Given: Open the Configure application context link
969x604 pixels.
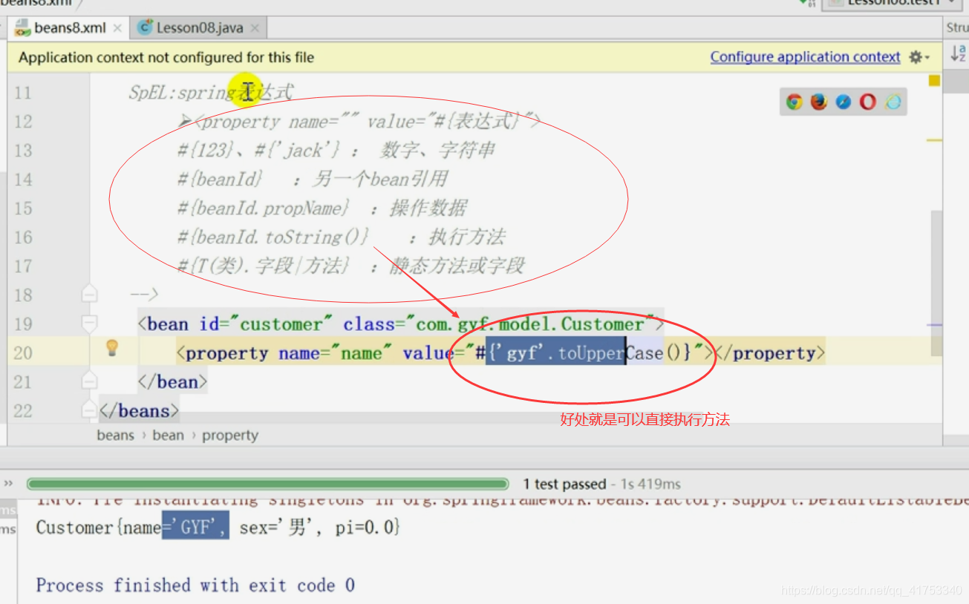Looking at the screenshot, I should point(805,57).
